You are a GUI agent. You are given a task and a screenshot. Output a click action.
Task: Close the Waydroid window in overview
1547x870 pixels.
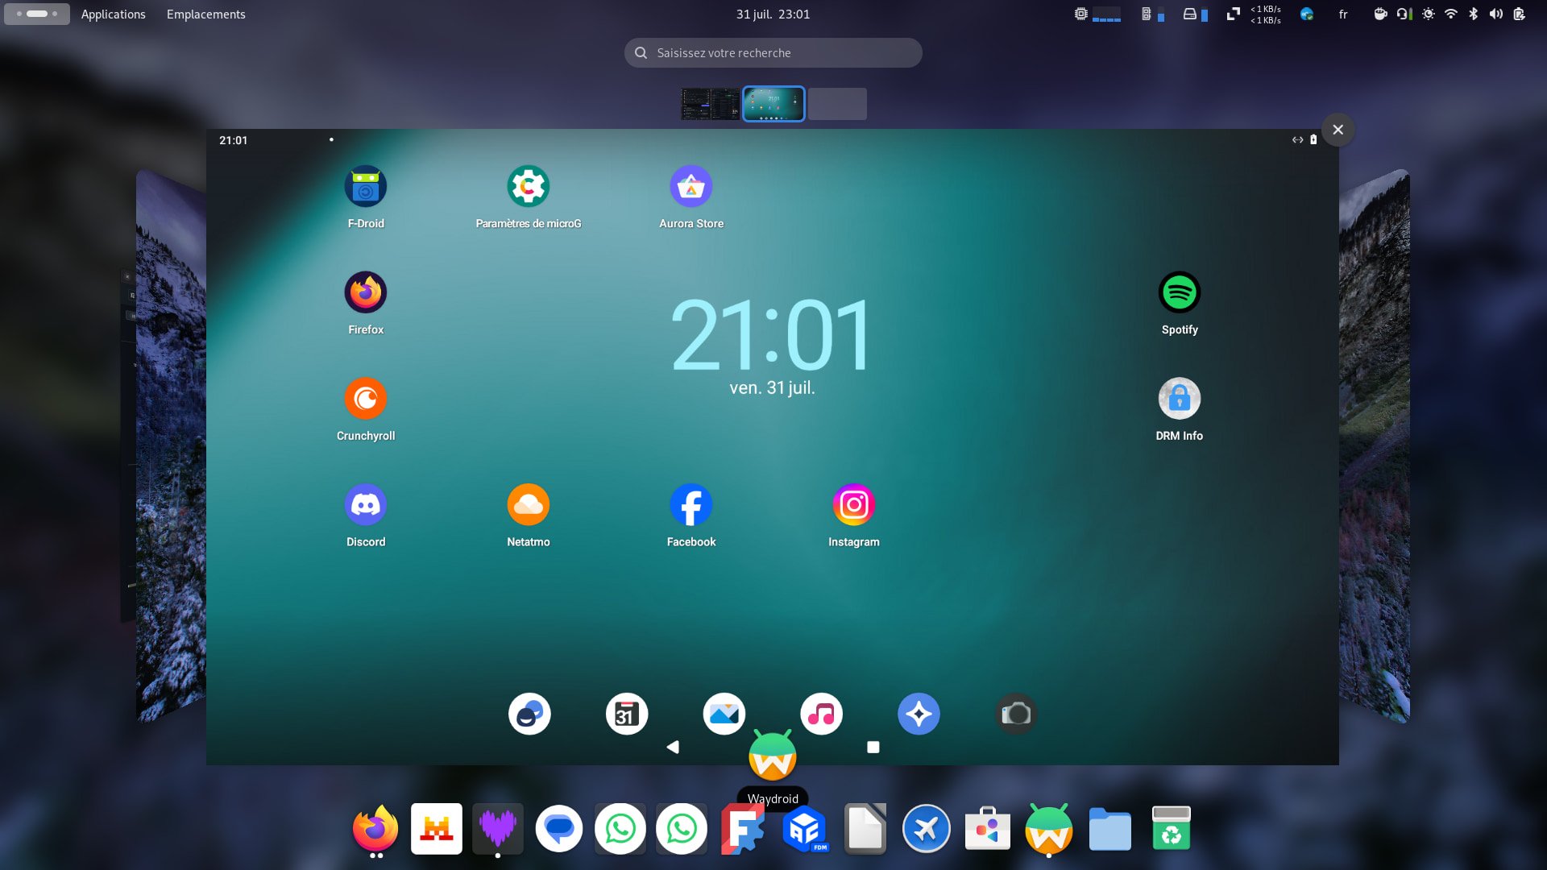pos(1338,130)
